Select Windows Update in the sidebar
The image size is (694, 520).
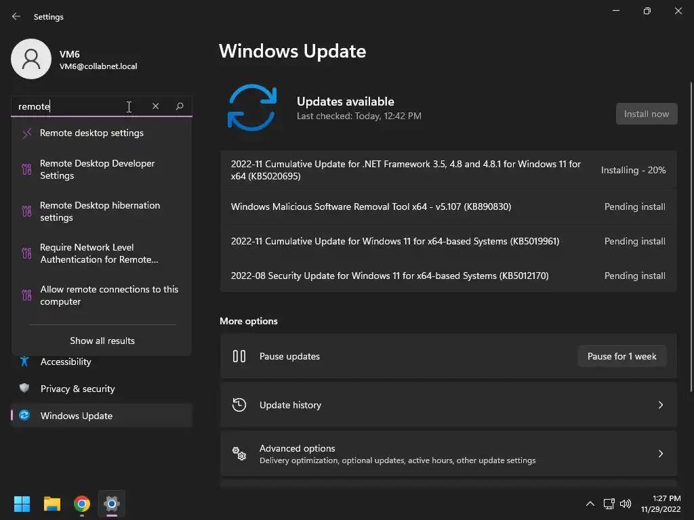pos(102,416)
